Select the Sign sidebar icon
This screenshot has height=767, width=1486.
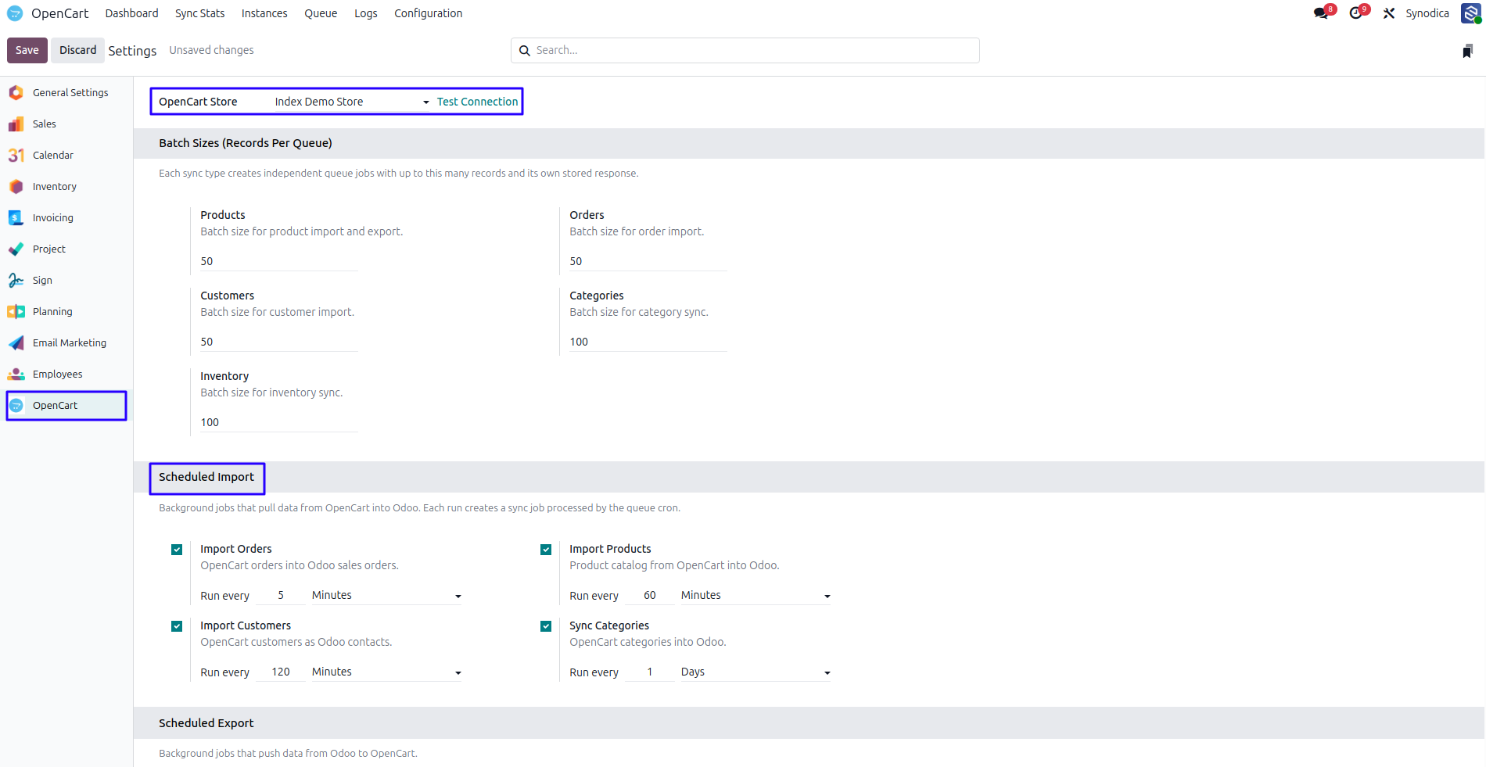16,280
